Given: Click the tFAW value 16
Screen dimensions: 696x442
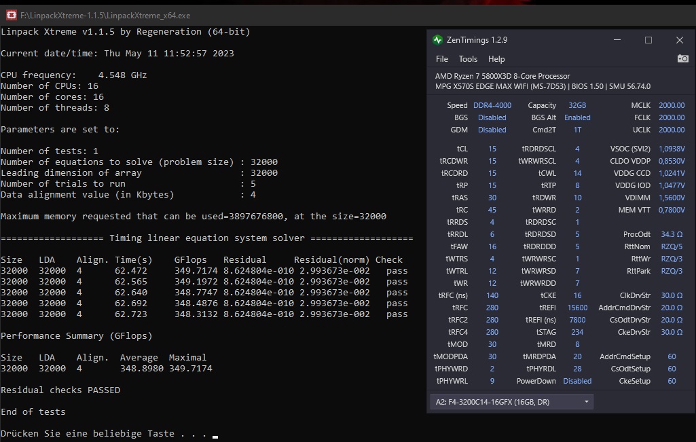Looking at the screenshot, I should pos(492,246).
